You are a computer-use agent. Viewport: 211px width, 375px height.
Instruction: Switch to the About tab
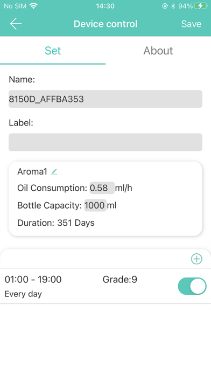pyautogui.click(x=158, y=51)
